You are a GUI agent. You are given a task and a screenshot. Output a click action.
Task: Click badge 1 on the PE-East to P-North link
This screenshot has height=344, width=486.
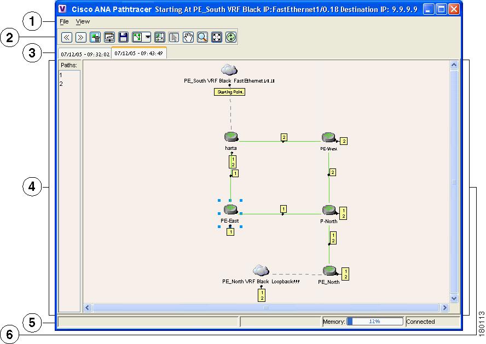(283, 209)
